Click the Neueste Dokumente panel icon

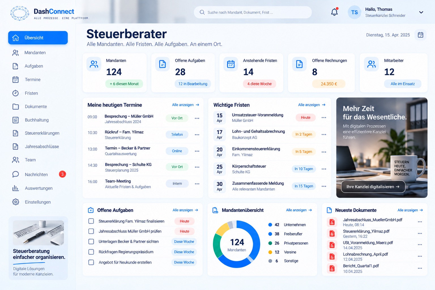tap(329, 210)
